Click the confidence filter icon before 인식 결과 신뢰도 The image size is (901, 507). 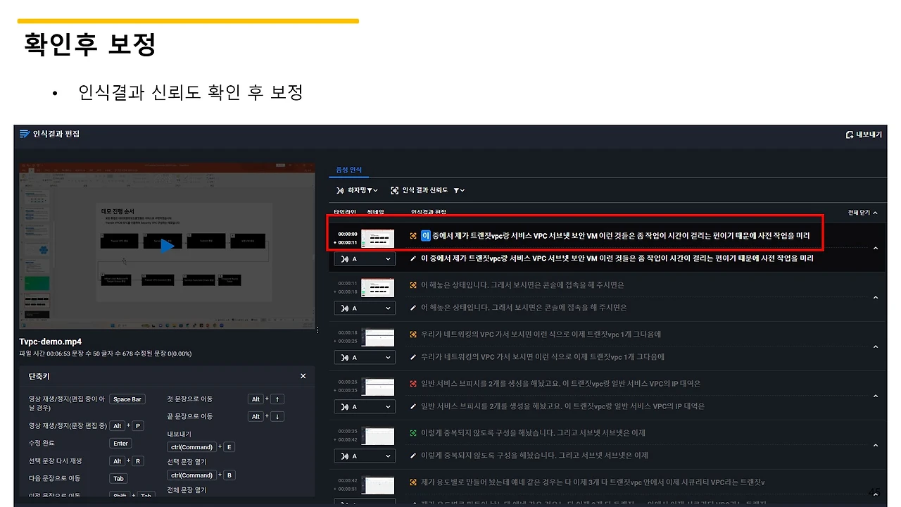click(x=394, y=190)
